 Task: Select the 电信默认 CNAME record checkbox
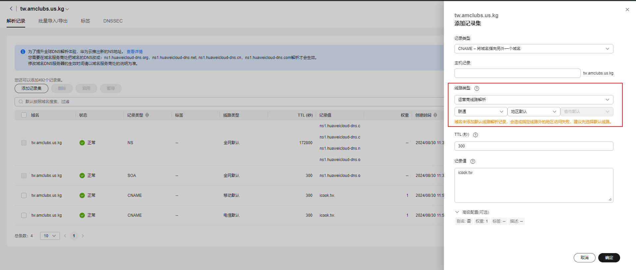pyautogui.click(x=24, y=215)
